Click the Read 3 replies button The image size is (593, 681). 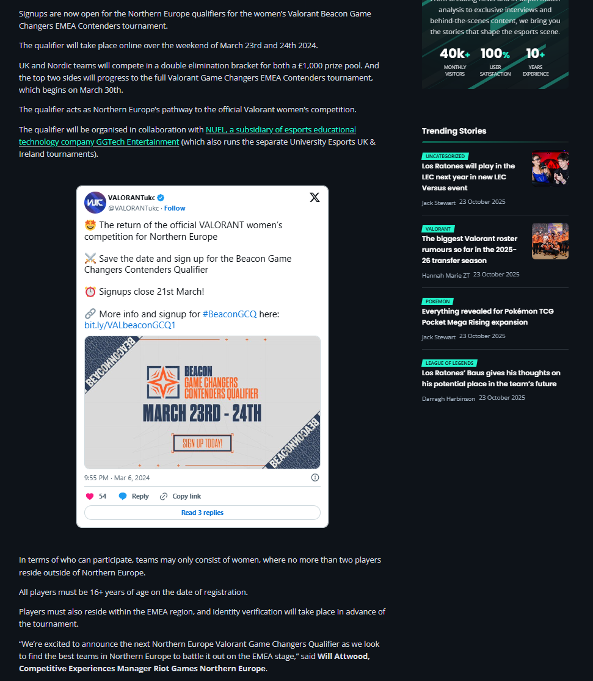[x=202, y=513]
